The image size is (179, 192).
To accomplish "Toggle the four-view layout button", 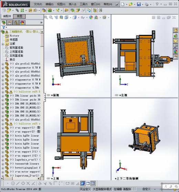I will (x=93, y=183).
